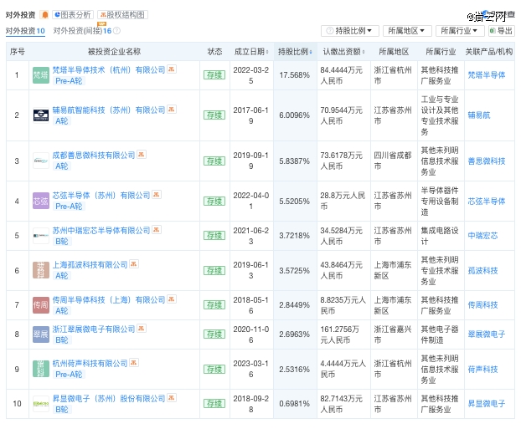
Task: Click the orange bell alert icon
Action: [44, 15]
